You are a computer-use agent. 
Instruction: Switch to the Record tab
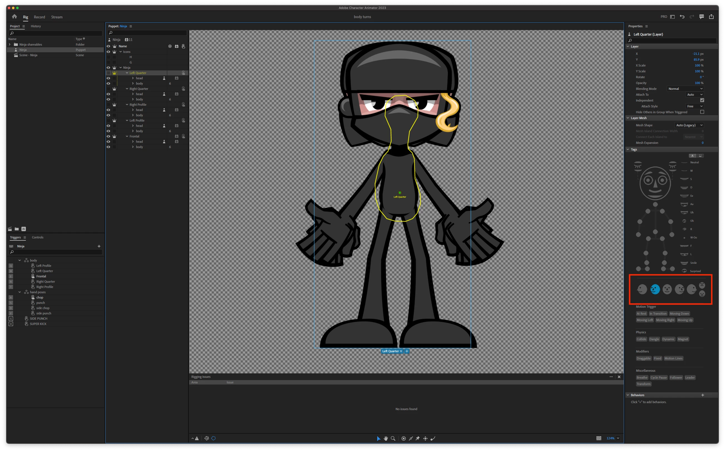[x=40, y=17]
